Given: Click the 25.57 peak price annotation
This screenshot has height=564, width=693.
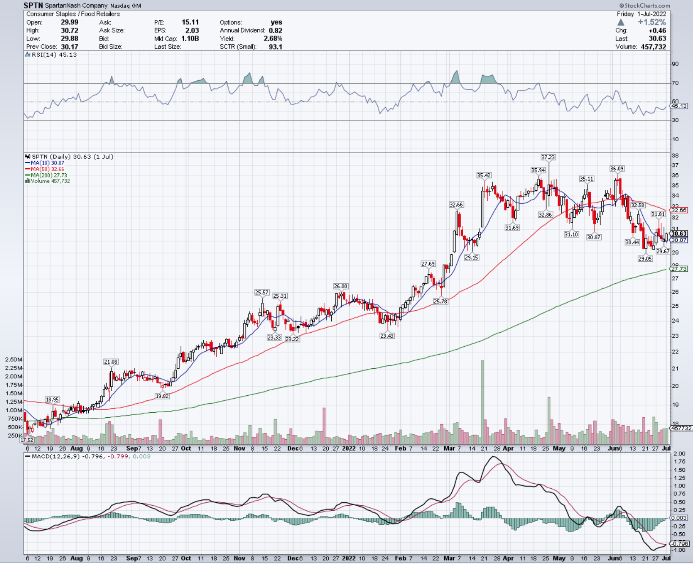Looking at the screenshot, I should click(x=262, y=293).
